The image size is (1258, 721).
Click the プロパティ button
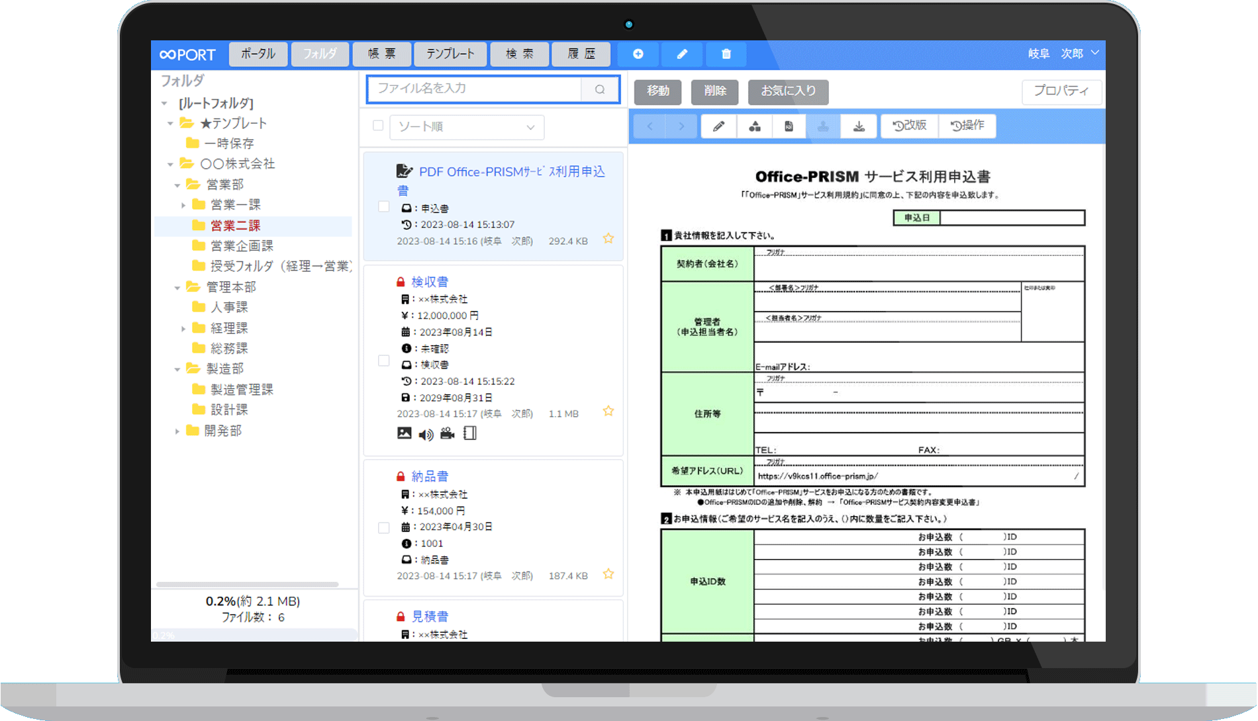[1061, 91]
